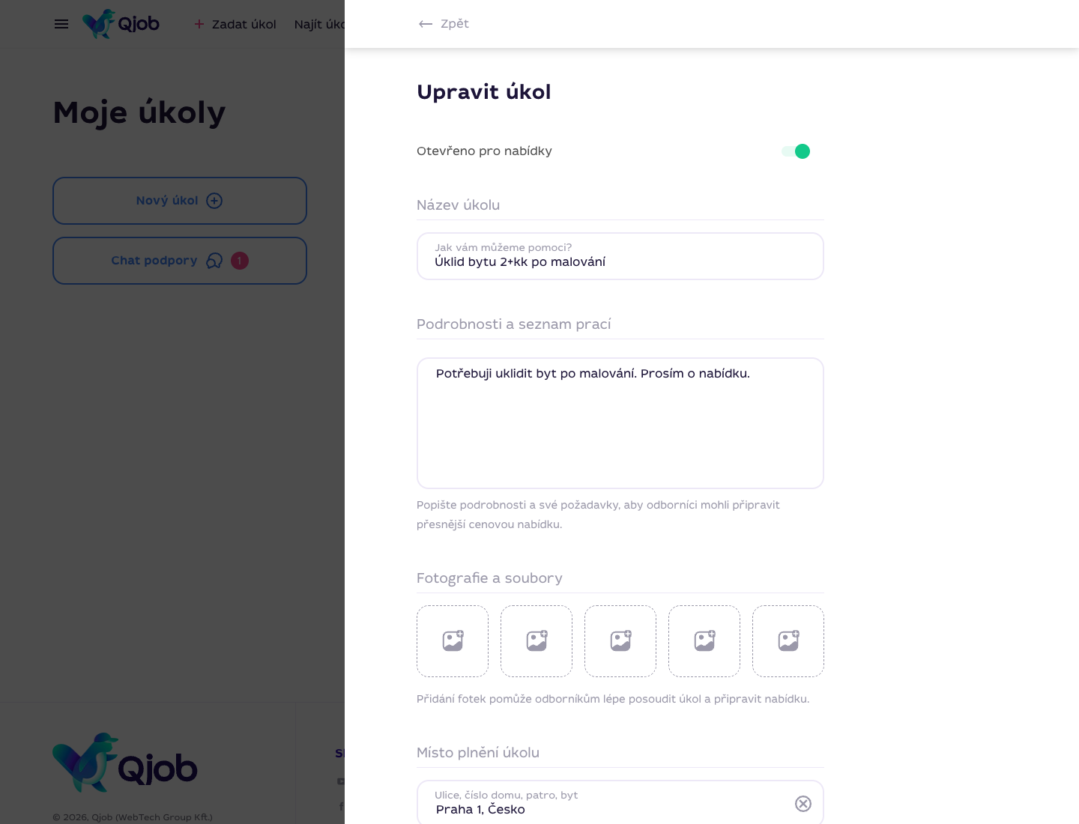Toggle Otevřeno pro nabídky switch
This screenshot has height=824, width=1079.
click(796, 151)
